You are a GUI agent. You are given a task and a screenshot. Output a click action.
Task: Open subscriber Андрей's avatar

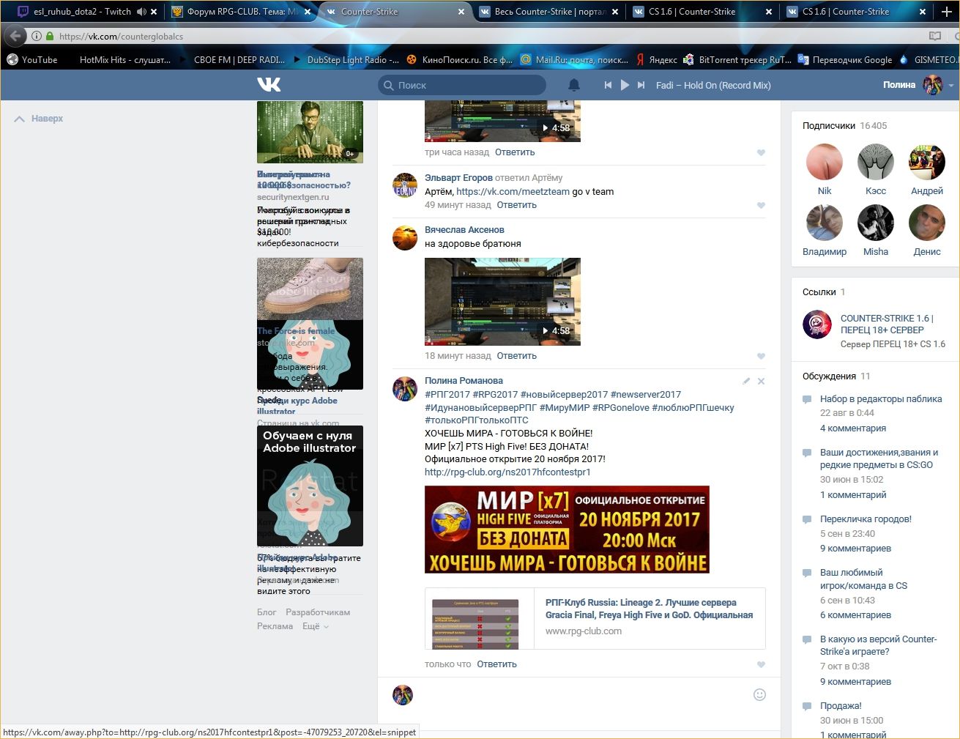(x=927, y=162)
